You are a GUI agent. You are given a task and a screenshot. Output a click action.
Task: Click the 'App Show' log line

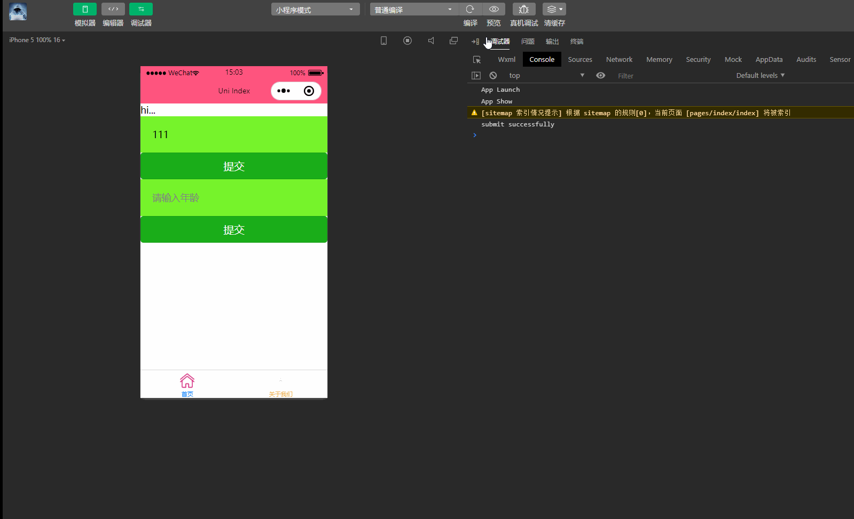click(497, 101)
